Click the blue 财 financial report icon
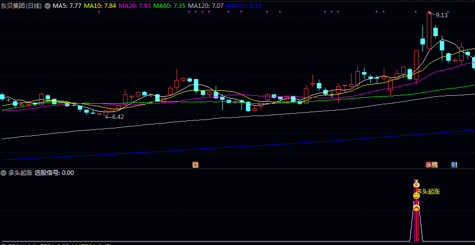This screenshot has width=475, height=245. point(454,165)
